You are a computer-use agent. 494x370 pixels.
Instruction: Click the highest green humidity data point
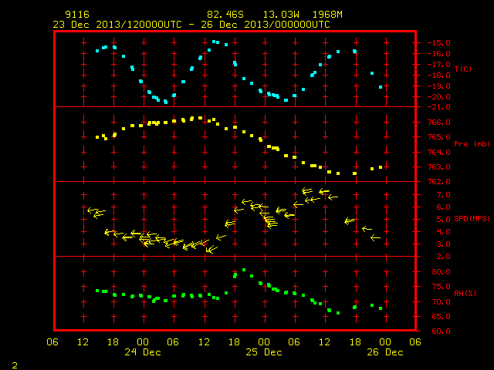(244, 270)
